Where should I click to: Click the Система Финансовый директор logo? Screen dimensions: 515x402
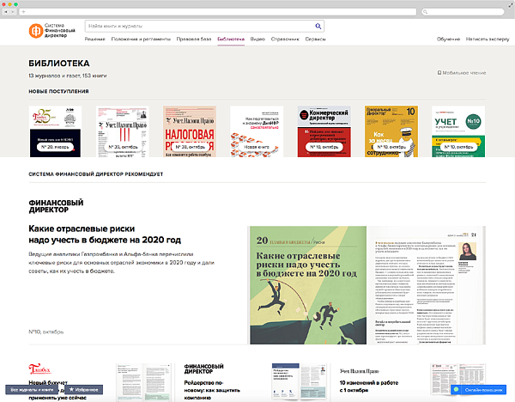(51, 31)
